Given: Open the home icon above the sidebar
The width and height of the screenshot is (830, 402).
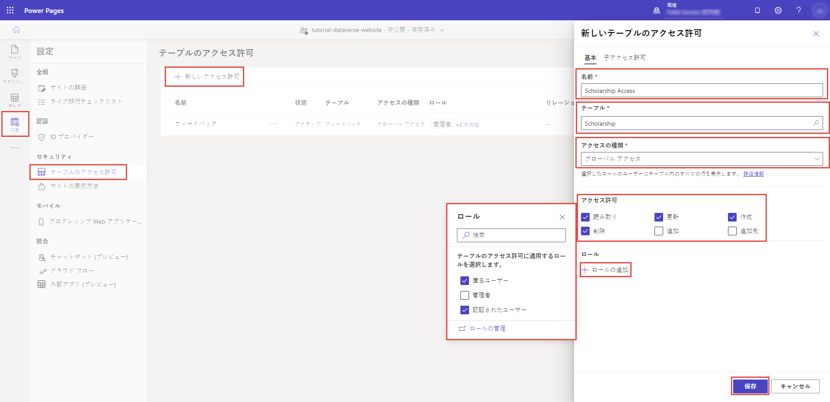Looking at the screenshot, I should point(16,30).
